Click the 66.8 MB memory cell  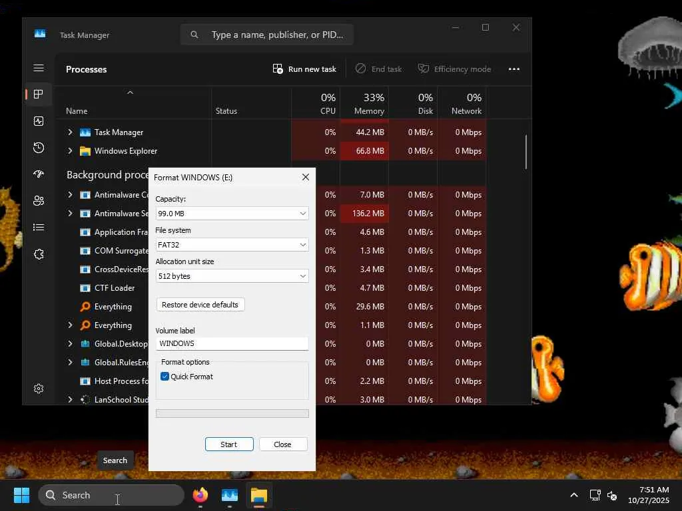(x=364, y=151)
